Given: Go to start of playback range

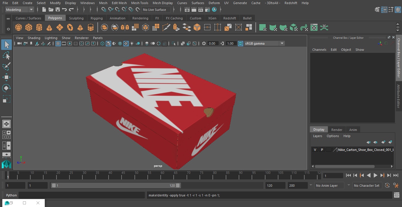Looking at the screenshot, I should click(x=348, y=175).
